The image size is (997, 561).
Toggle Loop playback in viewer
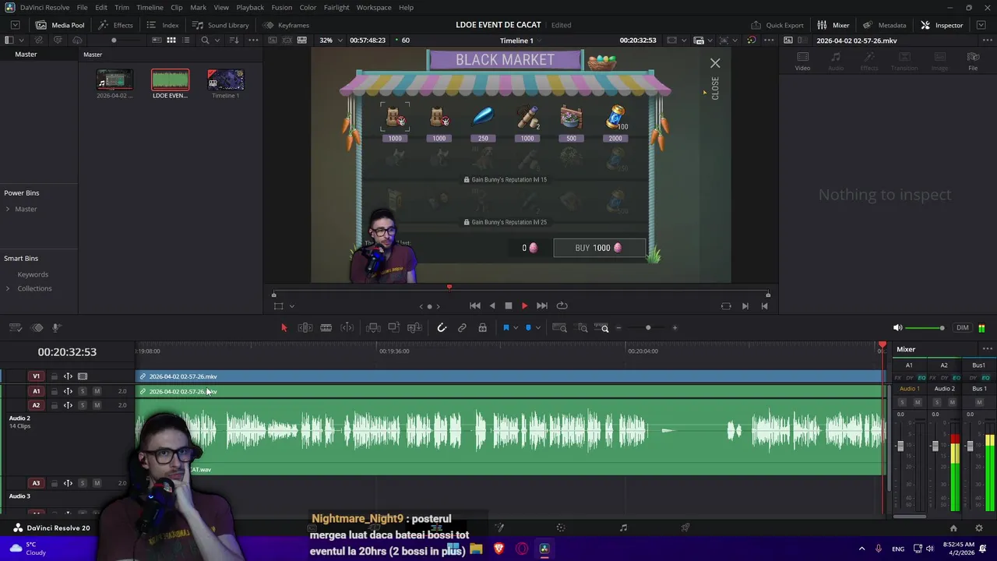click(x=562, y=306)
